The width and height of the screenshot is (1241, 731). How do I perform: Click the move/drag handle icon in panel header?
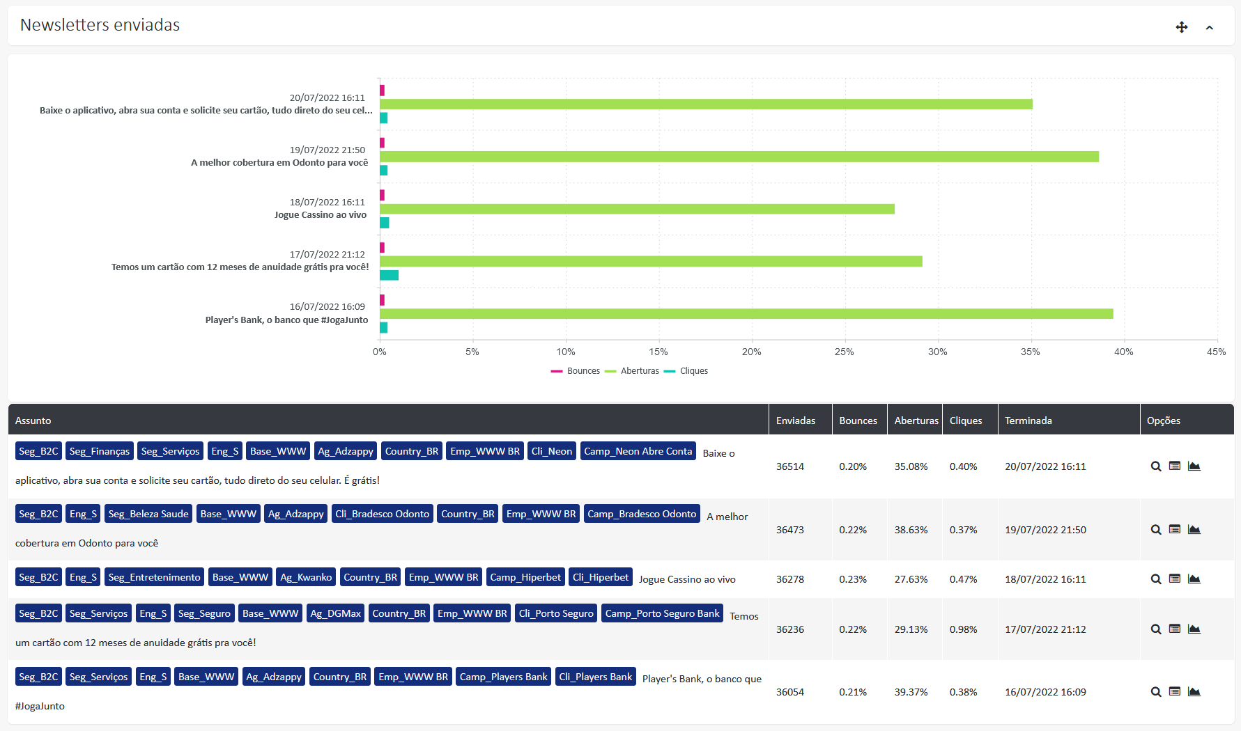[x=1181, y=27]
